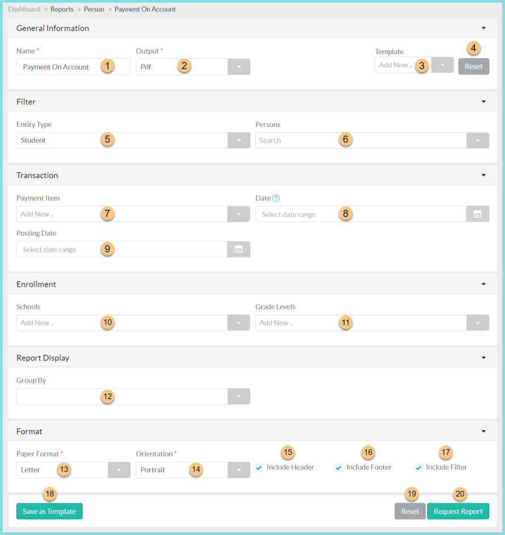Open the Date range calendar picker

[476, 214]
